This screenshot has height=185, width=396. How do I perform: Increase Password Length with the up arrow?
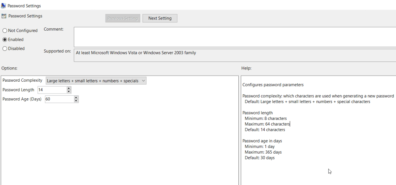[69, 88]
